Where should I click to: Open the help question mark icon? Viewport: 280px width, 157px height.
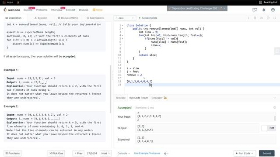(165, 154)
